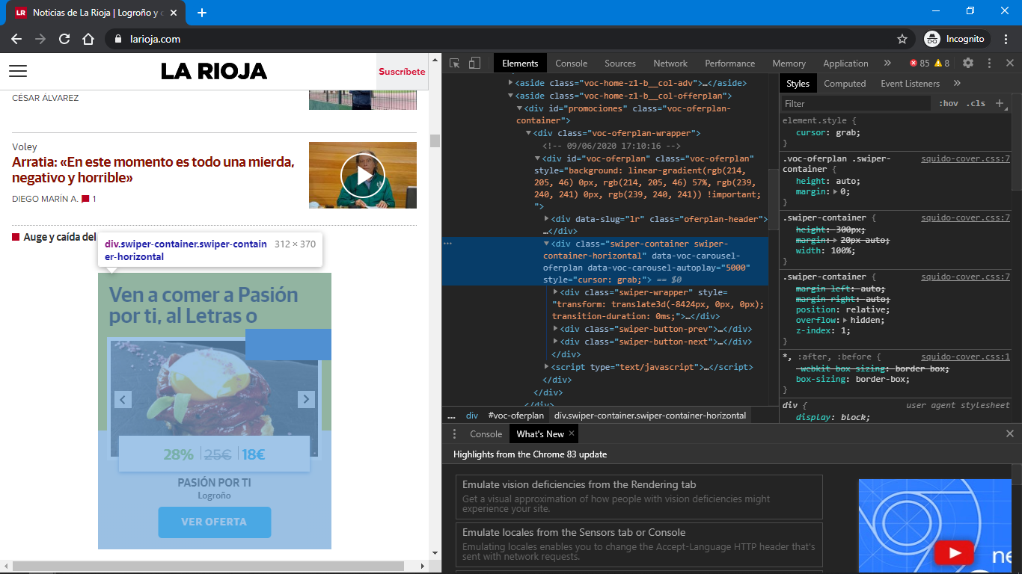
Task: Open squido-cover.css:1 source link
Action: tap(965, 357)
